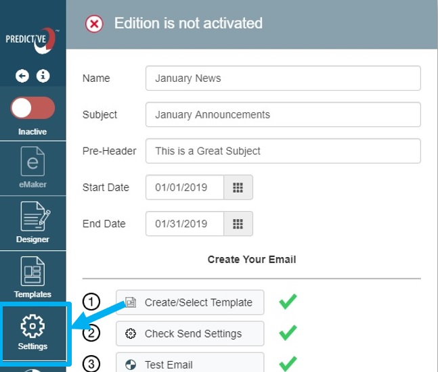The width and height of the screenshot is (438, 372).
Task: Click the green checkmark beside Create/Select Template
Action: click(x=288, y=302)
